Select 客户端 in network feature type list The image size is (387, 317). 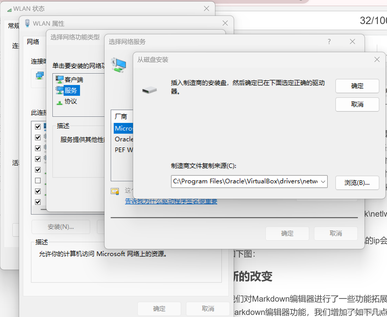pos(74,80)
